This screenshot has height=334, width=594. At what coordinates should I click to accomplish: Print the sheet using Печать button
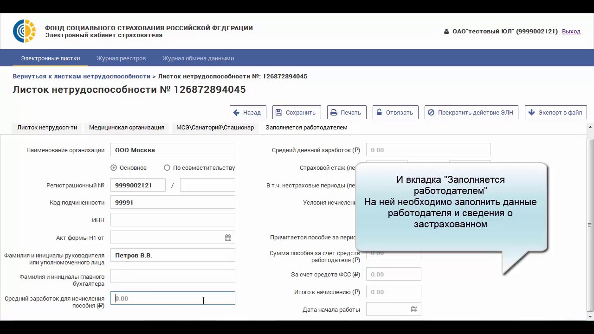coord(346,112)
